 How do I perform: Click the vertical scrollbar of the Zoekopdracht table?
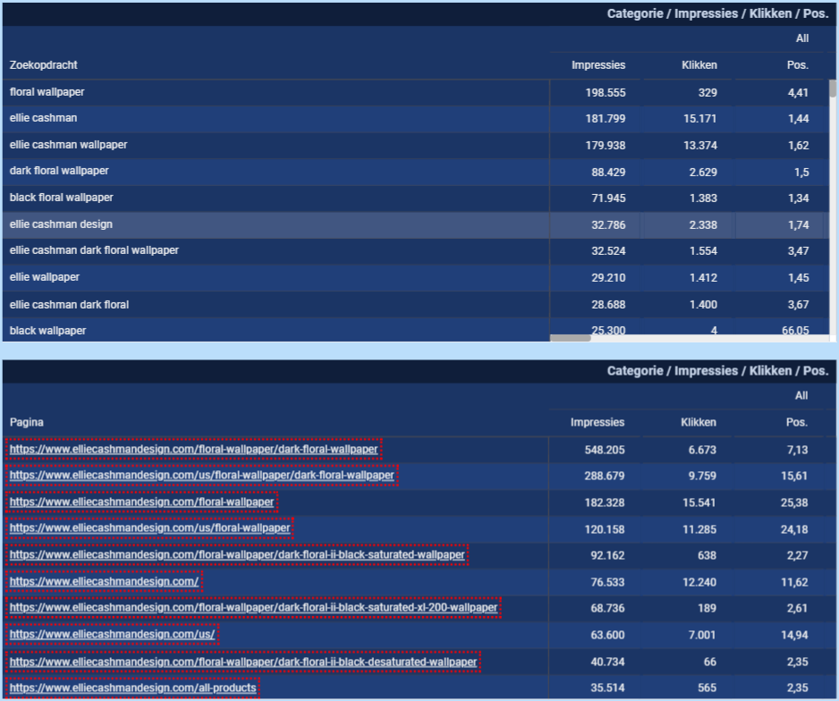click(832, 89)
